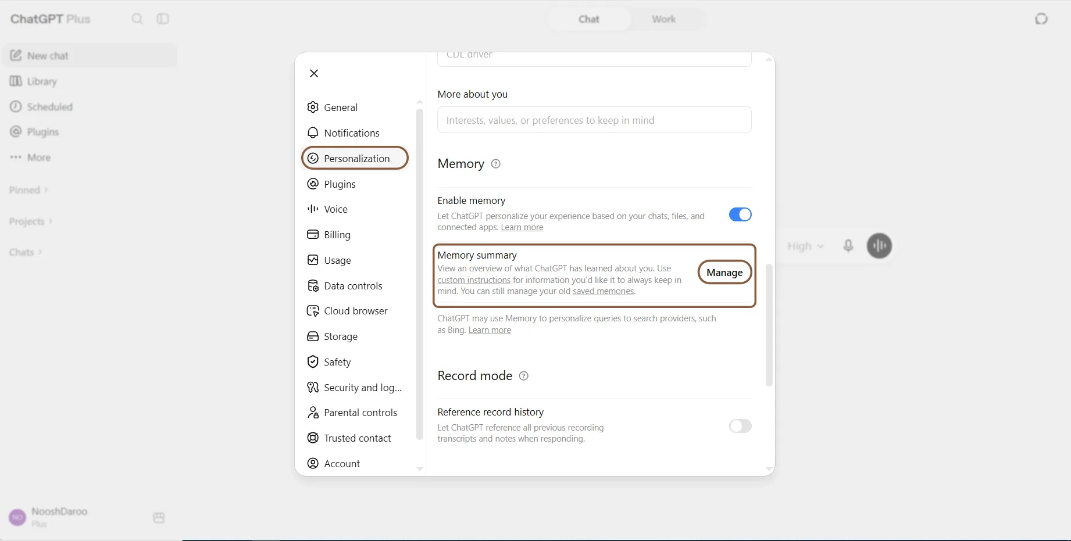Click the Scheduled clock icon

click(16, 107)
